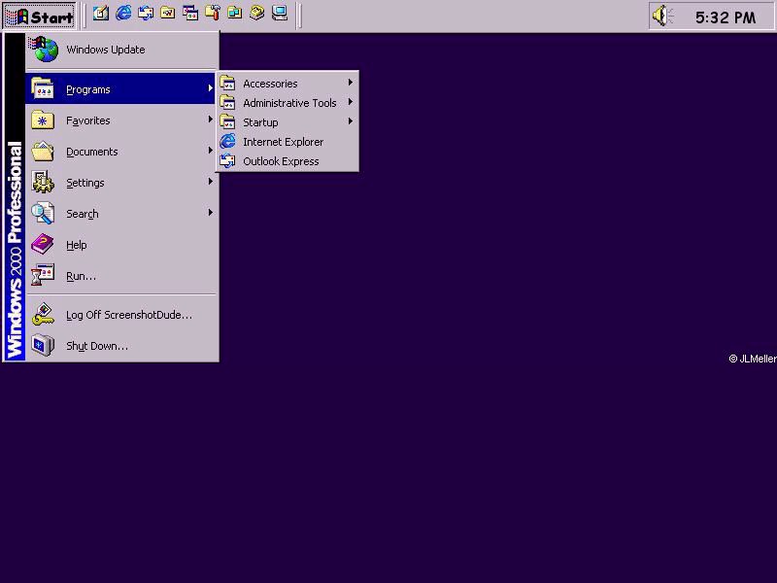Viewport: 777px width, 583px height.
Task: Click the hammer toolbox icon in quick launch
Action: click(213, 13)
